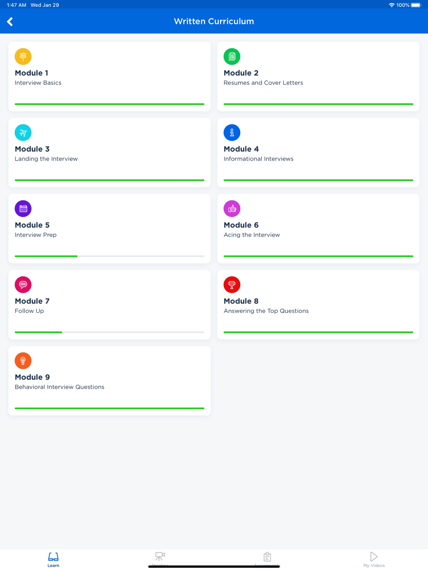428x571 pixels.
Task: Tap the magenta thumbs-up icon for Module 6
Action: (x=232, y=208)
